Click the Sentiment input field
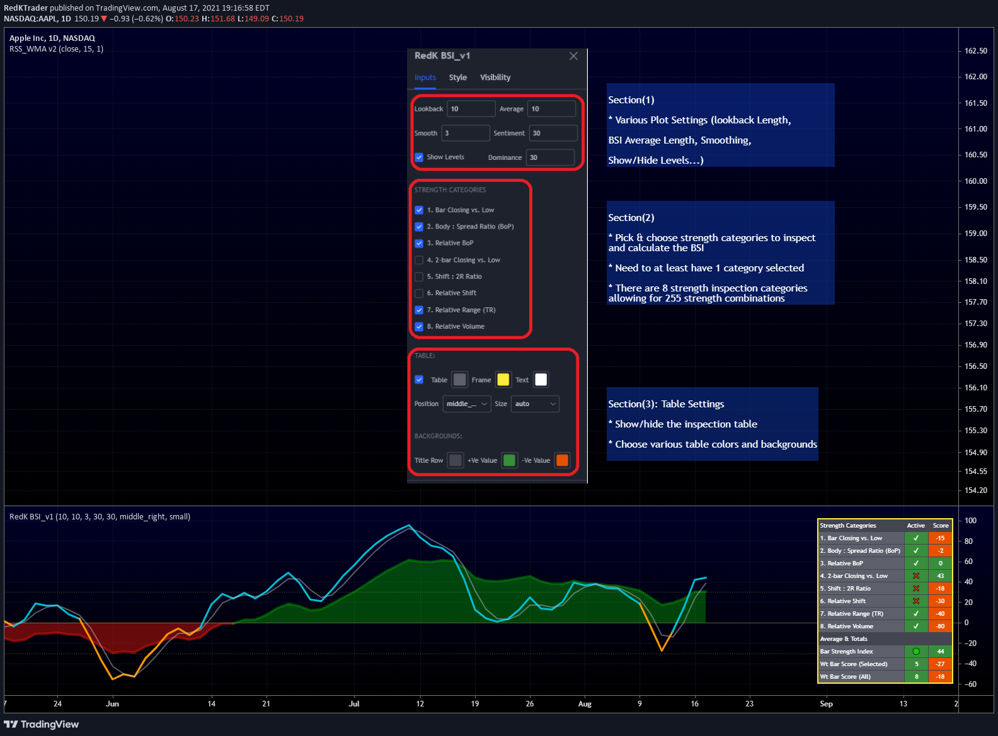 coord(553,133)
